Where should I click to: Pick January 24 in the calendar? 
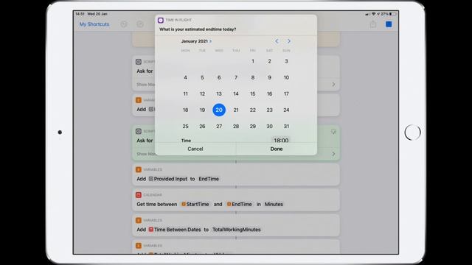pos(286,110)
